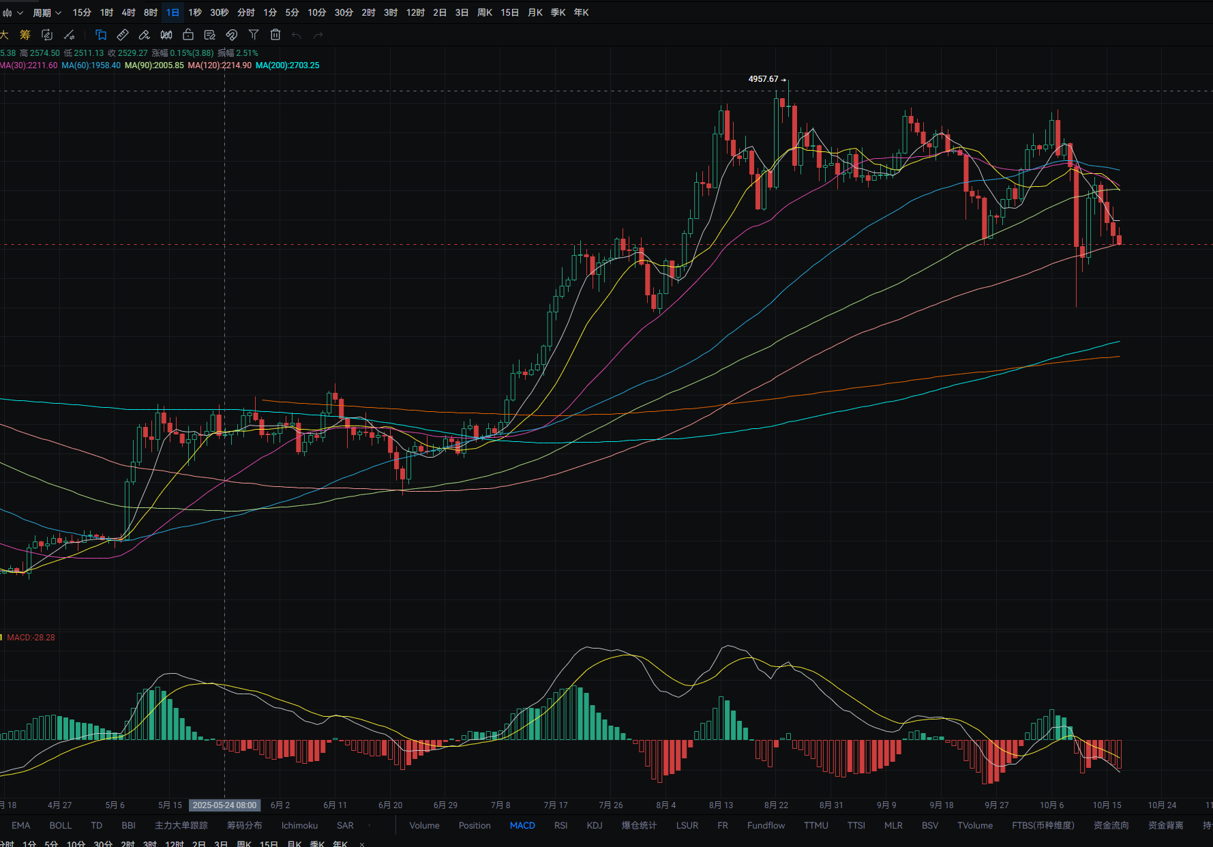Click the candlestick pattern tool icon
The width and height of the screenshot is (1213, 847).
(x=166, y=35)
